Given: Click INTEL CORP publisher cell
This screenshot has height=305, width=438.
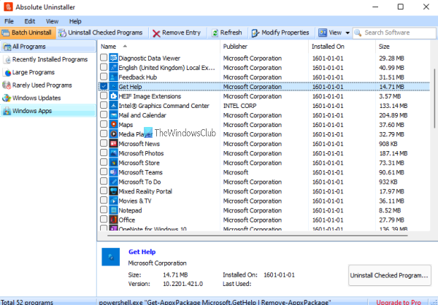Looking at the screenshot, I should (x=239, y=106).
